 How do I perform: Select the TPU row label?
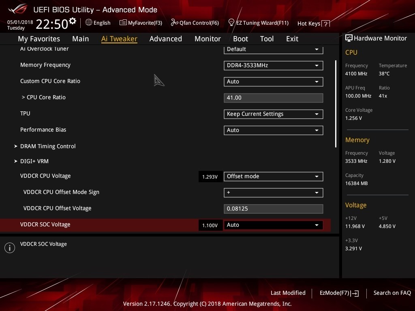pos(25,113)
